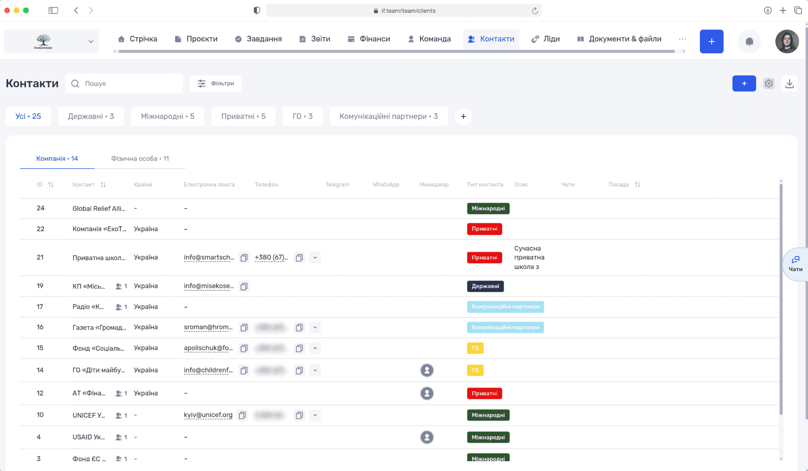The width and height of the screenshot is (808, 471).
Task: Copy email kyiv@unicef.org of contact 10
Action: (x=242, y=415)
